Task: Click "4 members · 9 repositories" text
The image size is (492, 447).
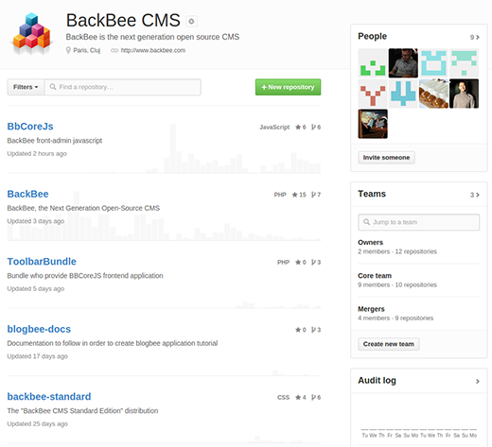Action: (x=395, y=318)
